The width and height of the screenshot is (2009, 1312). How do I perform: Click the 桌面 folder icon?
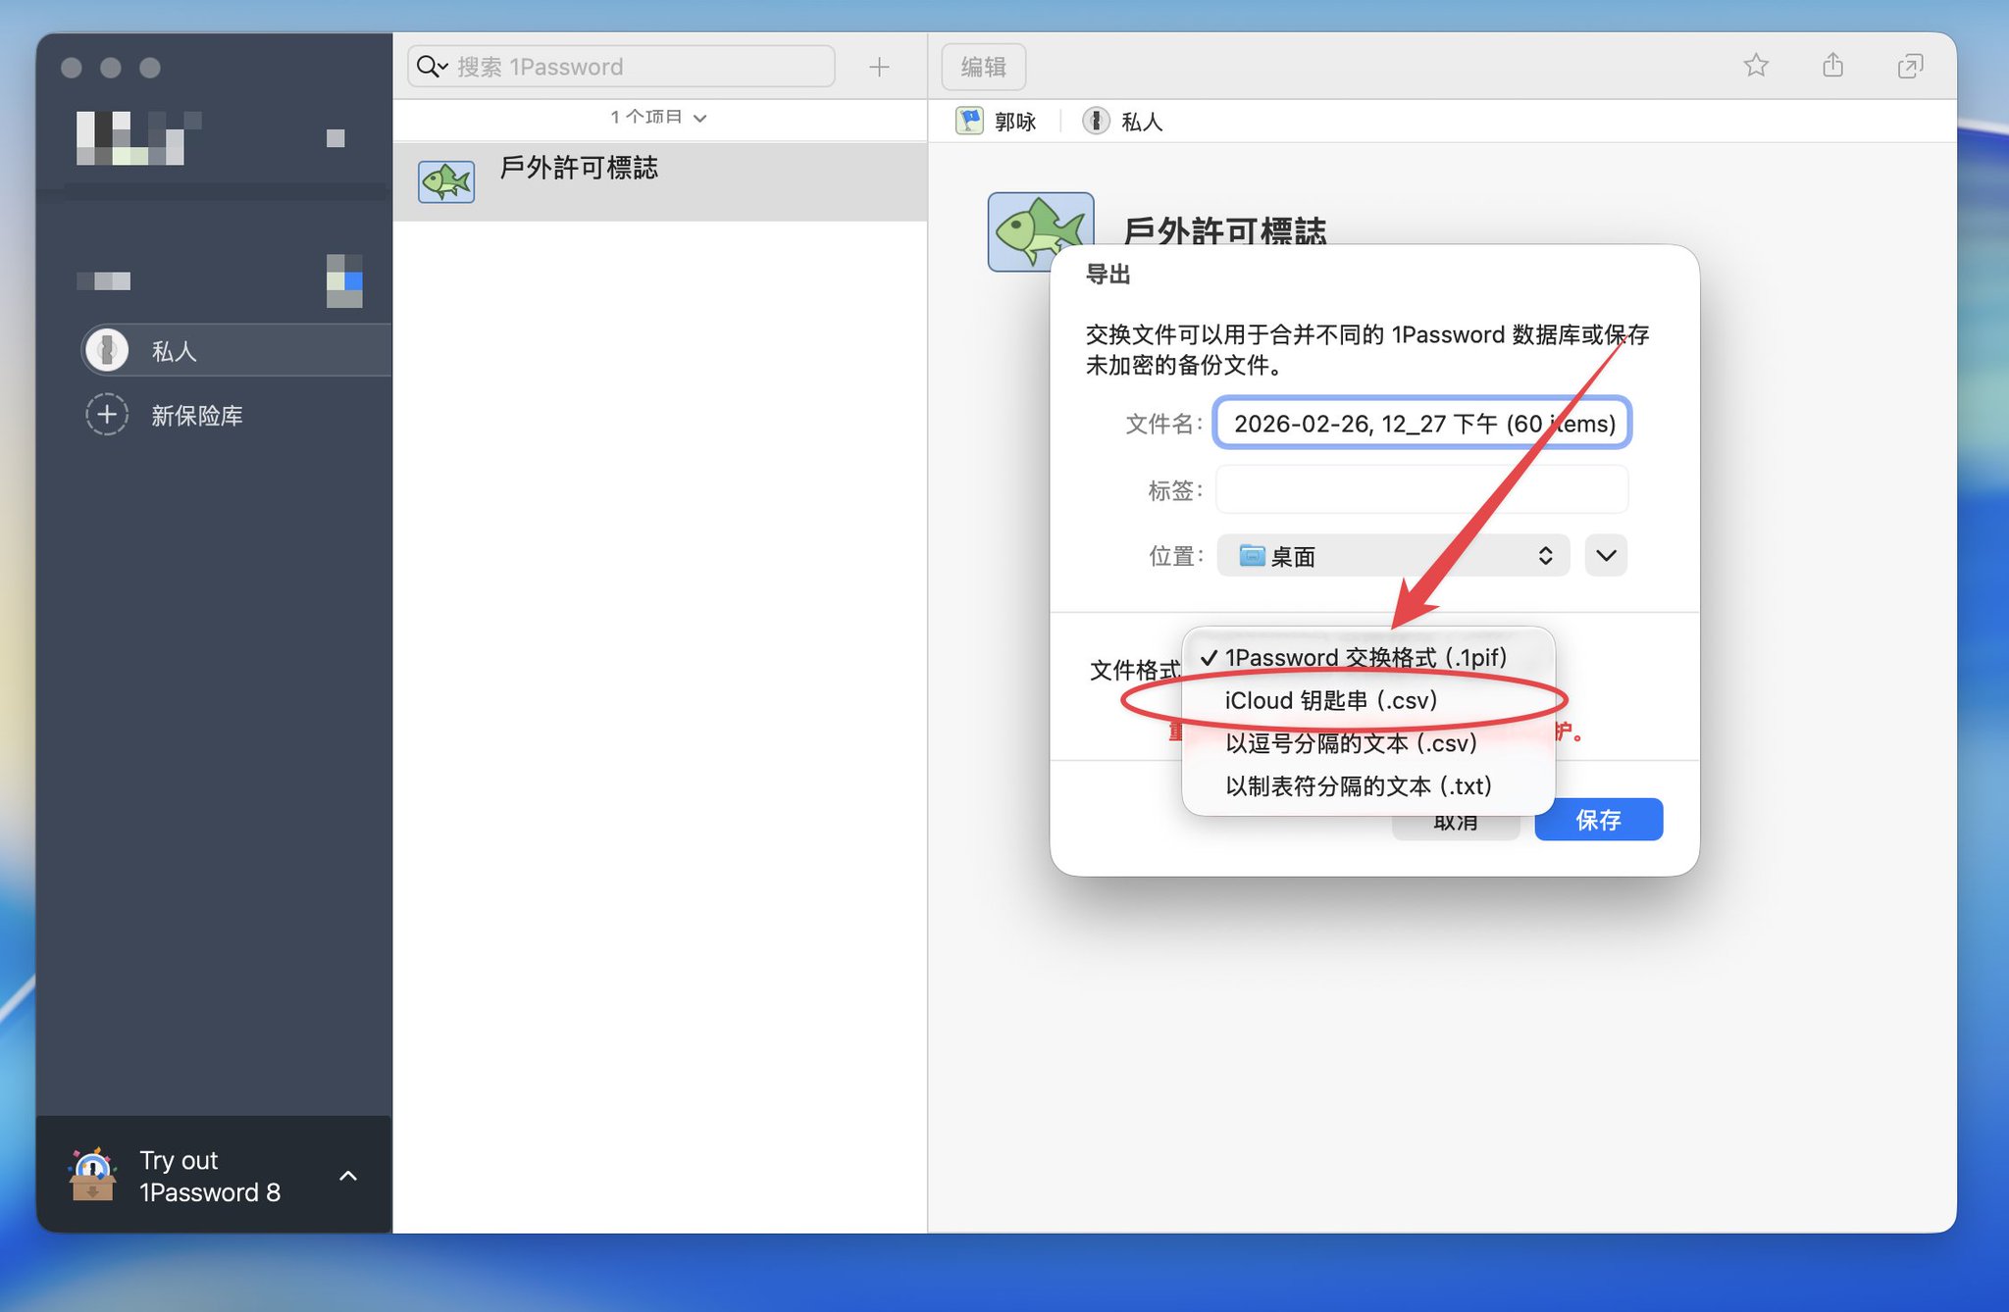tap(1252, 556)
